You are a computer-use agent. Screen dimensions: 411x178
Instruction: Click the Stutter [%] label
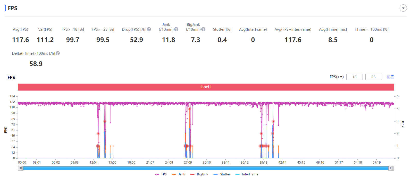(x=222, y=29)
